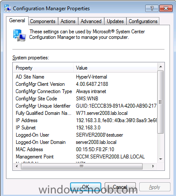Open the Actions tab
The width and height of the screenshot is (176, 196).
pyautogui.click(x=68, y=21)
